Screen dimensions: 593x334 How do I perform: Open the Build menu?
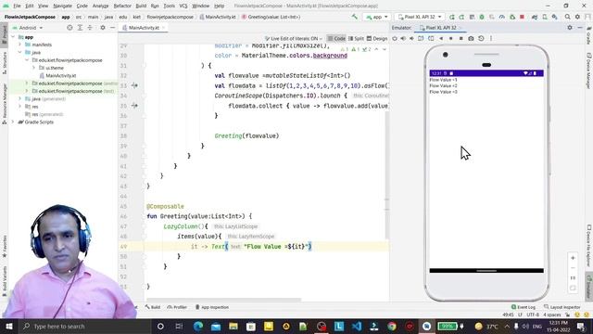(141, 6)
